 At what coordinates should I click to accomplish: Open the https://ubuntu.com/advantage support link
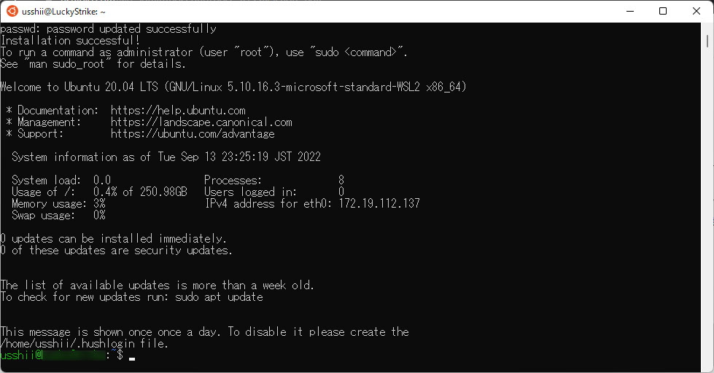[x=193, y=134]
